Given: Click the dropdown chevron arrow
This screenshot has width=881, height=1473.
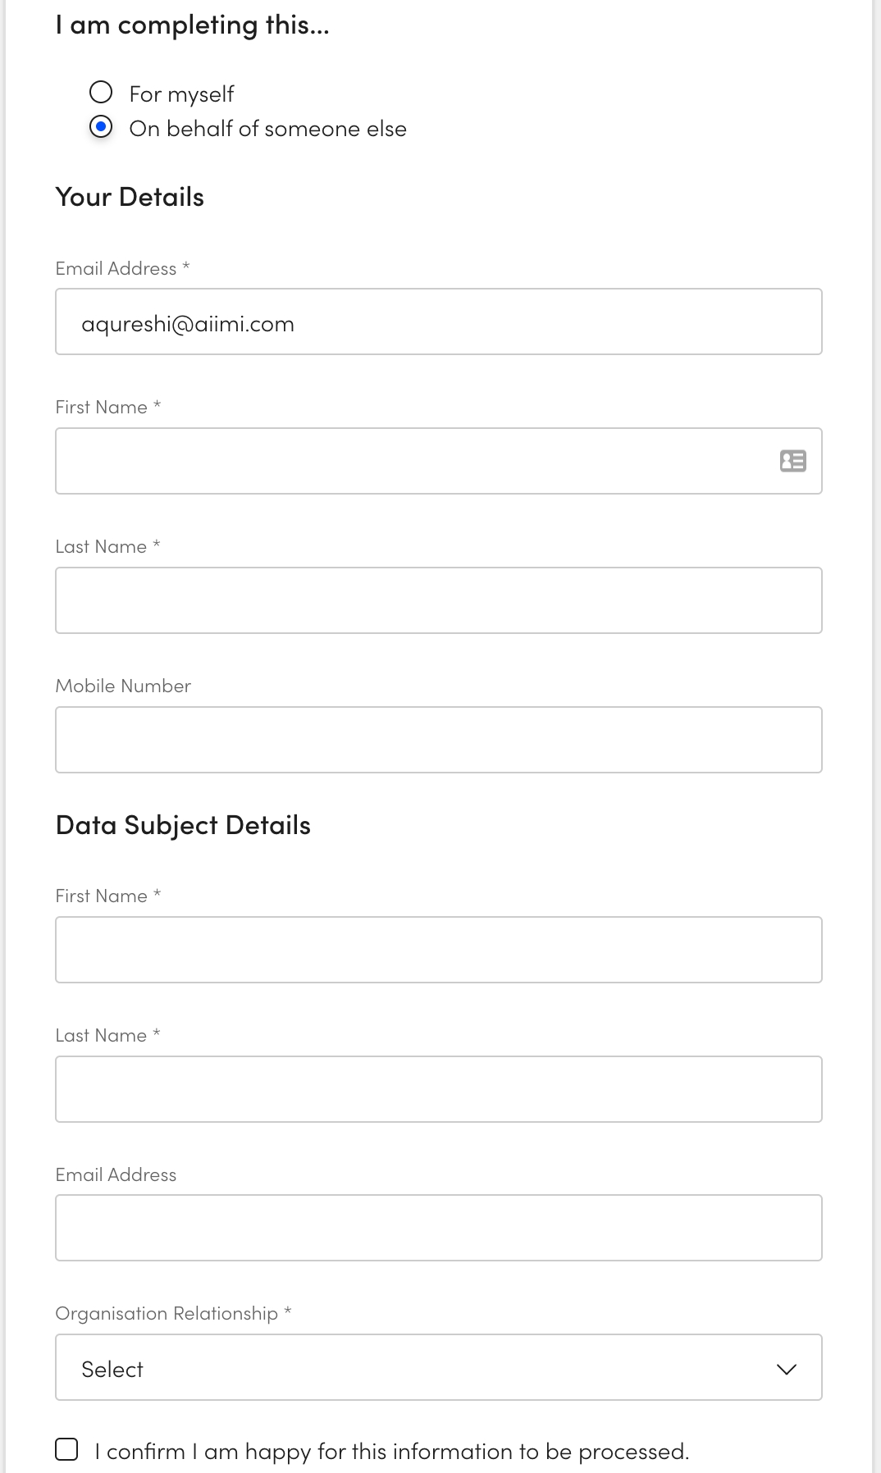Looking at the screenshot, I should (786, 1369).
